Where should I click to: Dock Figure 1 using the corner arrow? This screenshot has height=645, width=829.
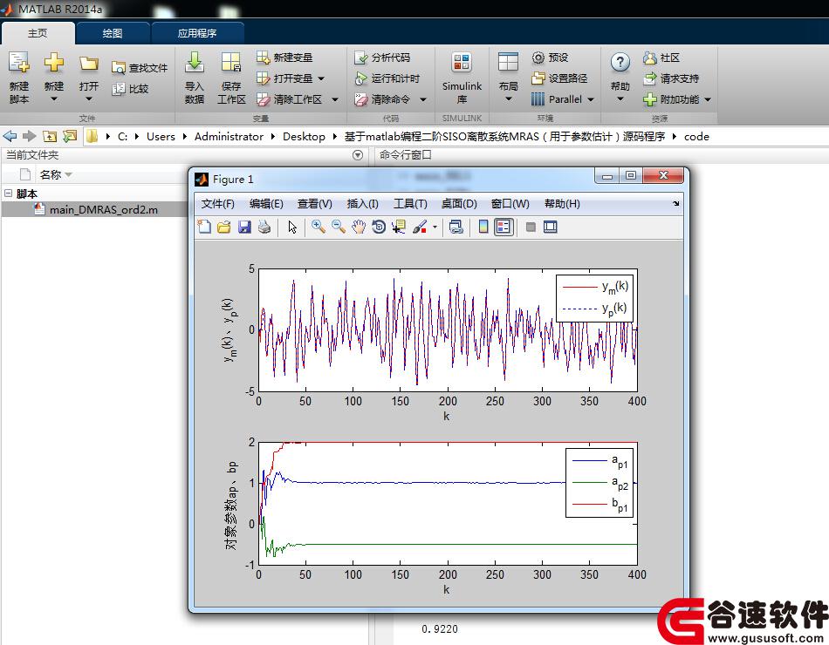pyautogui.click(x=675, y=203)
